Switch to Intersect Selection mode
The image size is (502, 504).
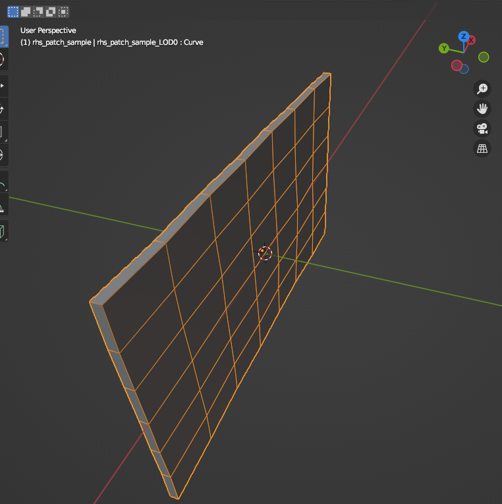pyautogui.click(x=63, y=12)
